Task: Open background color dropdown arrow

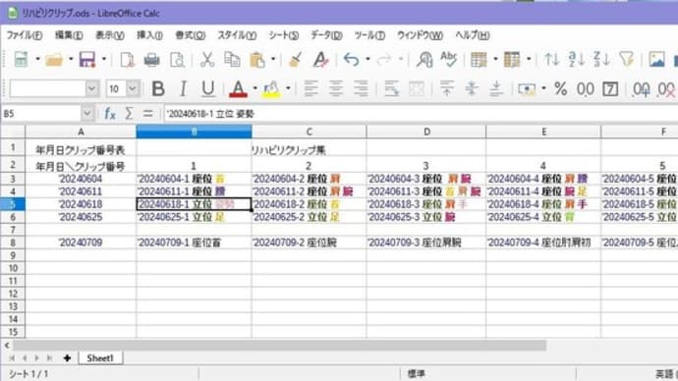Action: click(x=288, y=89)
